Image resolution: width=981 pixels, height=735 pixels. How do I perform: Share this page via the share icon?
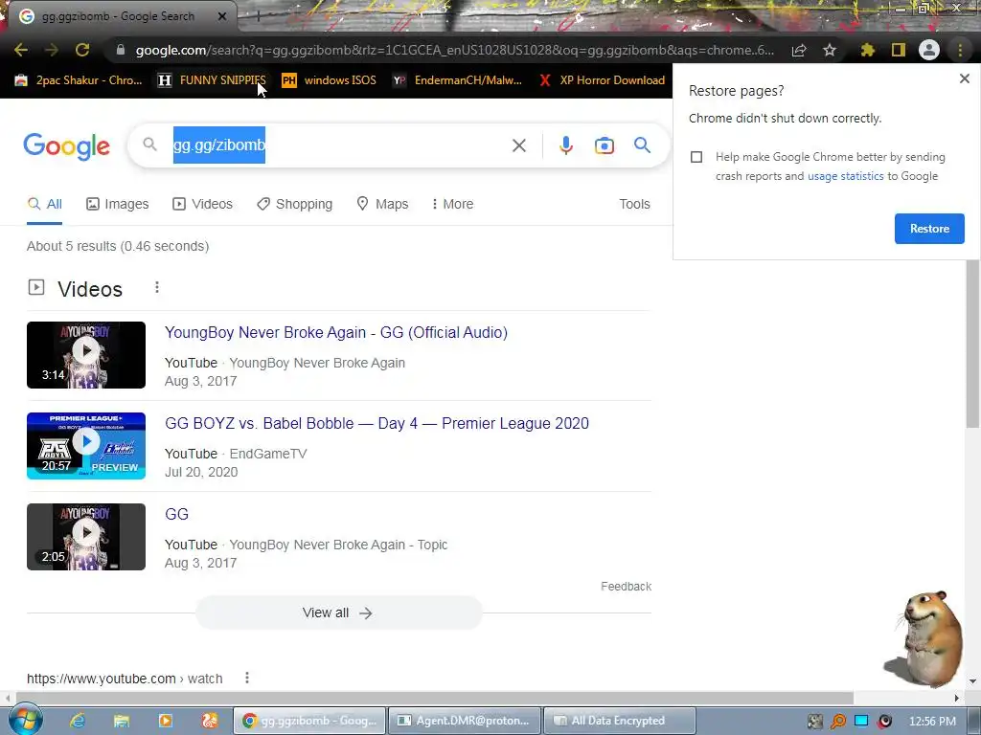tap(798, 50)
